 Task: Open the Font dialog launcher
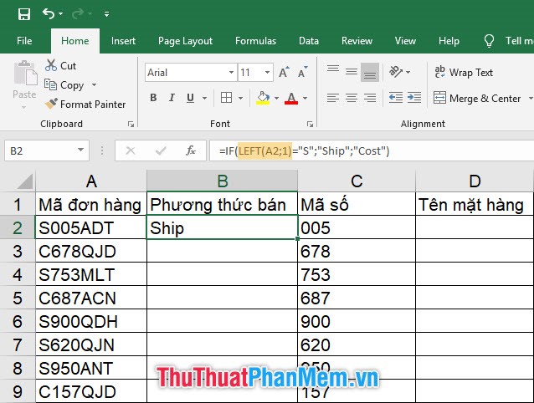point(310,124)
